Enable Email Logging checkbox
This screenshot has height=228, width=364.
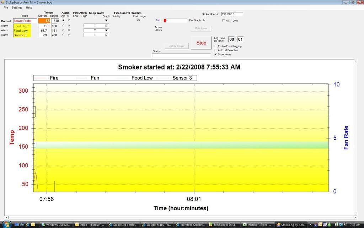click(216, 46)
